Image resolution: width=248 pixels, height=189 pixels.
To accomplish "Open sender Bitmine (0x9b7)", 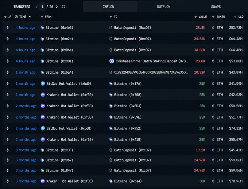I will click(59, 160).
